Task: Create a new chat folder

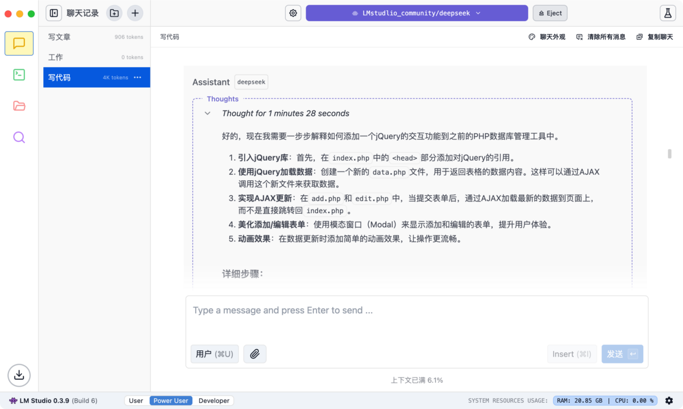Action: pyautogui.click(x=114, y=13)
